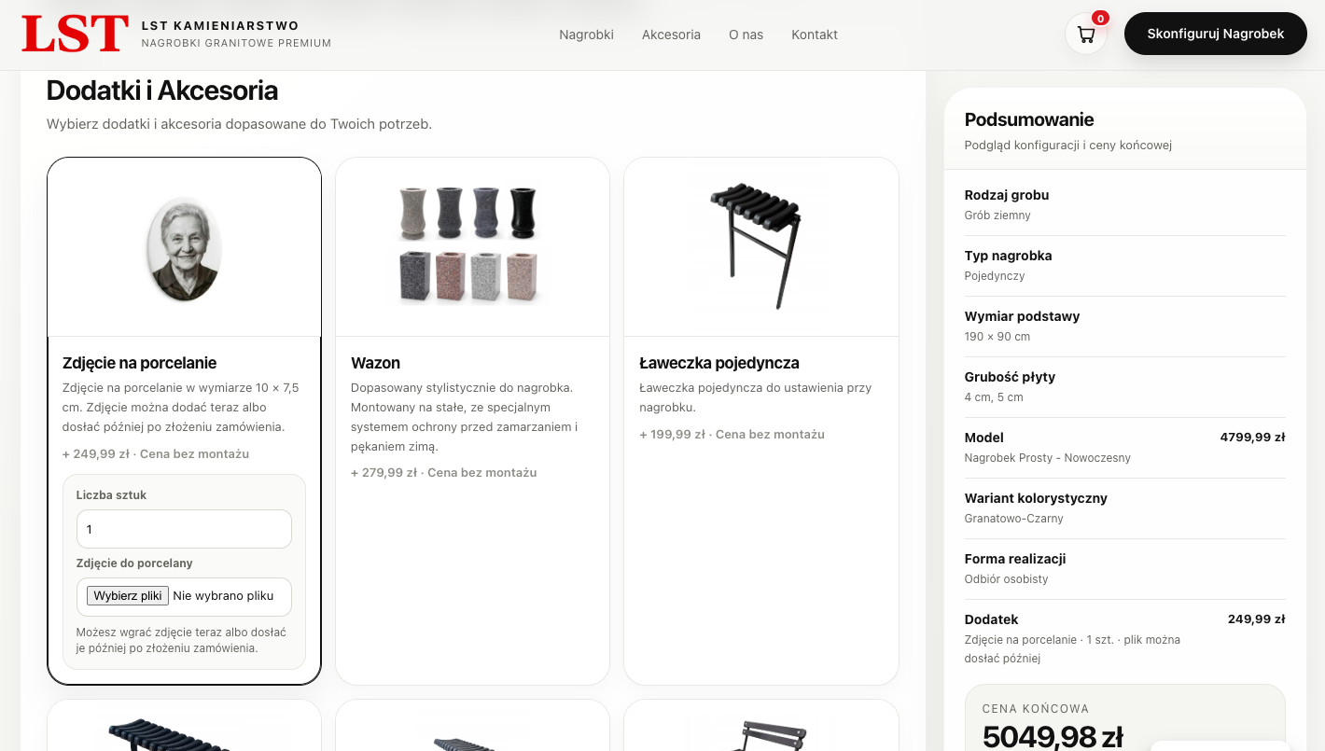The image size is (1325, 751).
Task: Click the final price 5049,98 zł
Action: pos(1053,737)
